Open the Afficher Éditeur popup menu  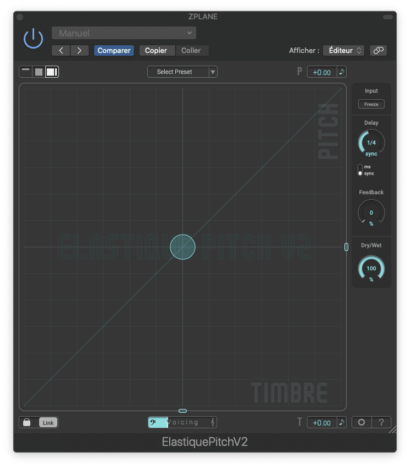[x=343, y=50]
